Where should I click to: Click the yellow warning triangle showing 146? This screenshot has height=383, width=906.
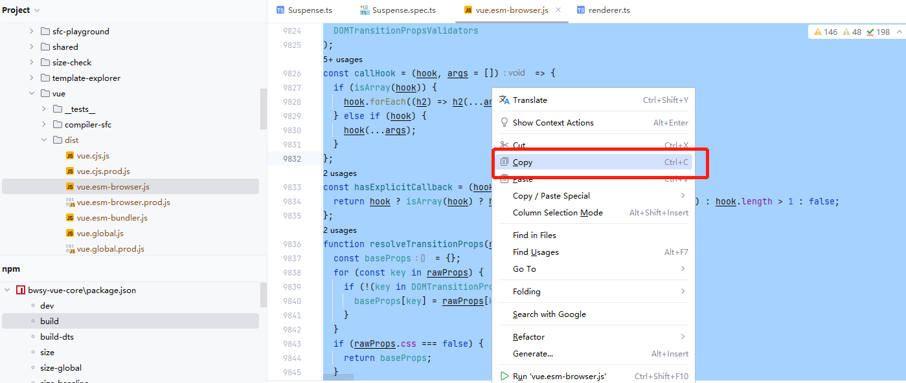(817, 30)
